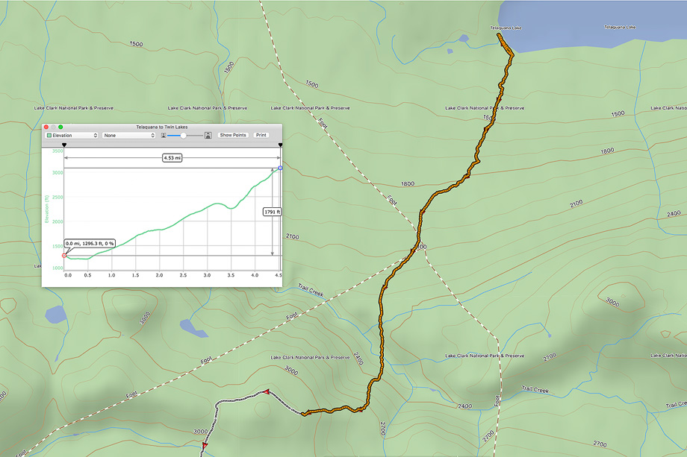
Task: Open the None secondary graph dropdown
Action: coord(128,136)
